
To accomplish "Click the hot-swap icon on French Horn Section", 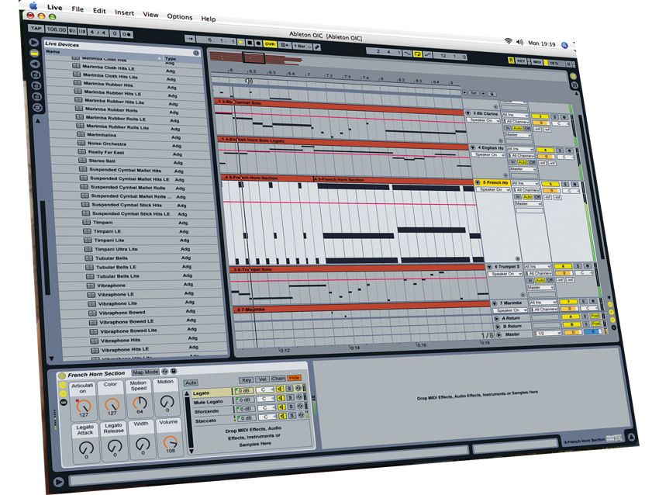I will point(164,371).
